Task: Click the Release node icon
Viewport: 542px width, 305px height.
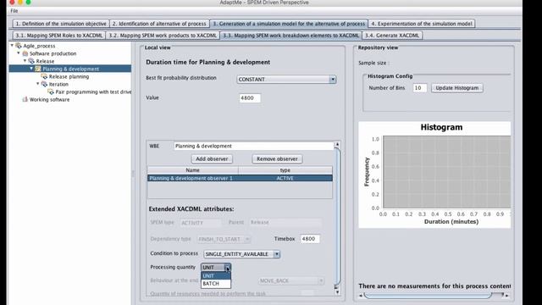Action: tap(31, 61)
